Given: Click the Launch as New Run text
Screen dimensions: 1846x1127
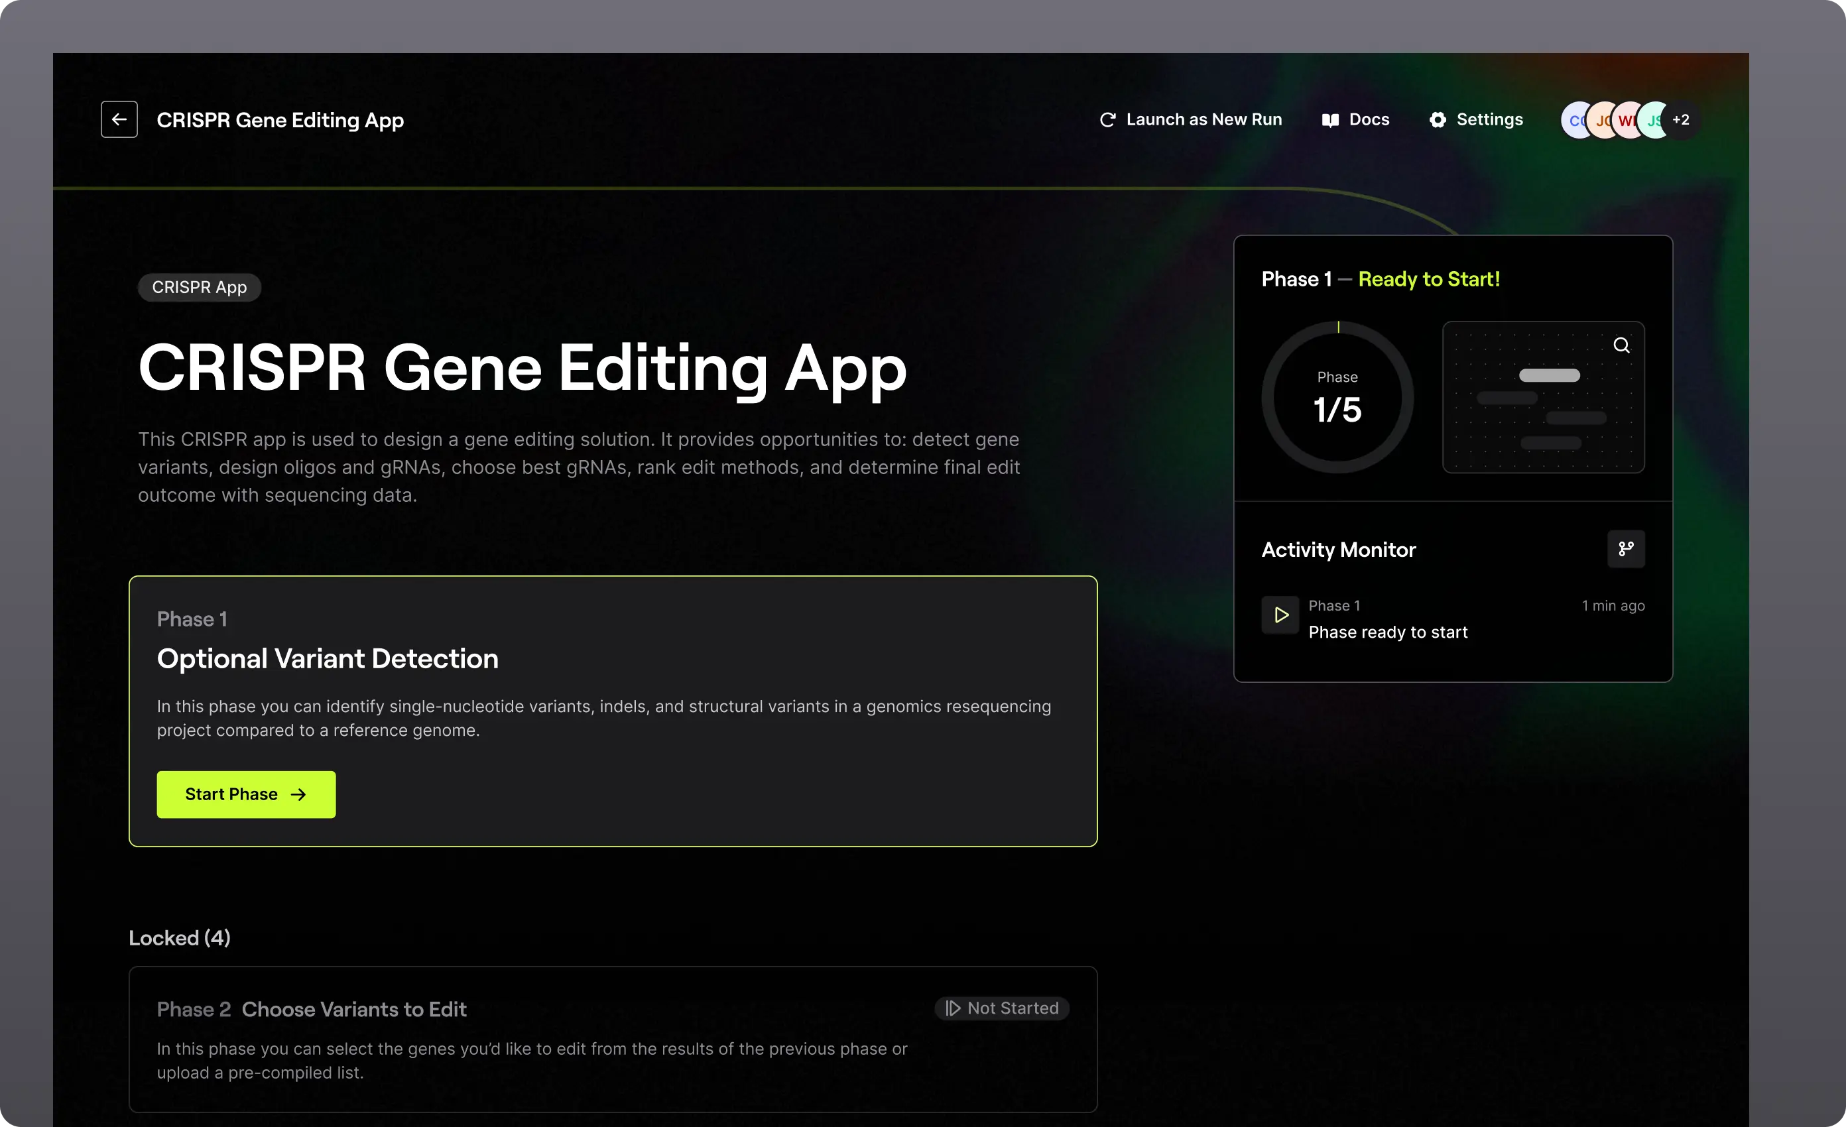Looking at the screenshot, I should (x=1203, y=120).
